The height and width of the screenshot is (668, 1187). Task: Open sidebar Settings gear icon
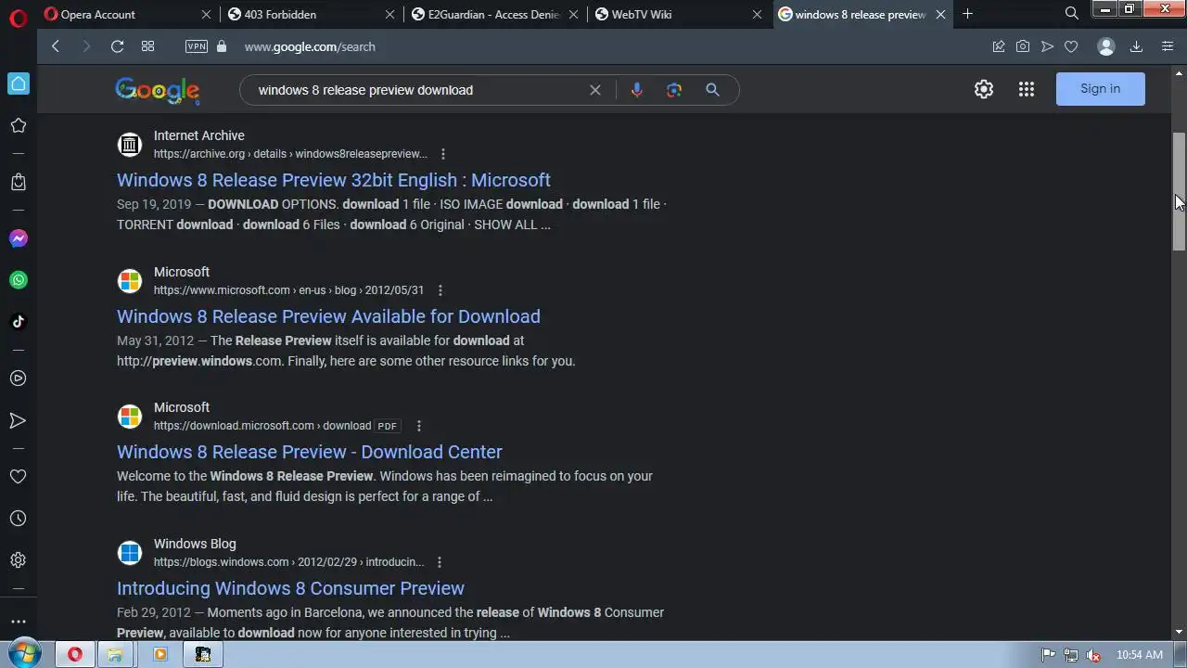click(18, 560)
